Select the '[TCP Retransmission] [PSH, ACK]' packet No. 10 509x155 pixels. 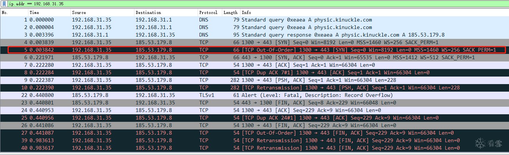[x=254, y=87]
